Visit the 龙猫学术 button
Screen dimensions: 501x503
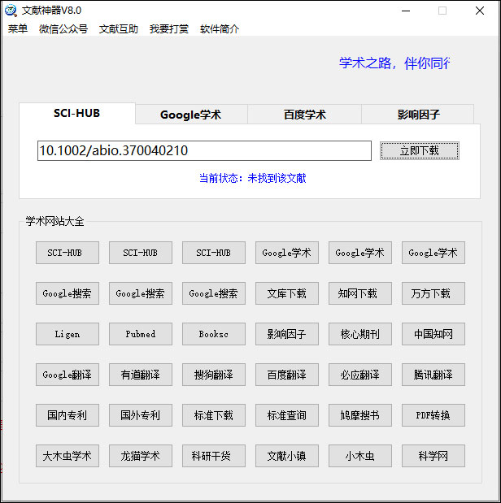[x=141, y=456]
